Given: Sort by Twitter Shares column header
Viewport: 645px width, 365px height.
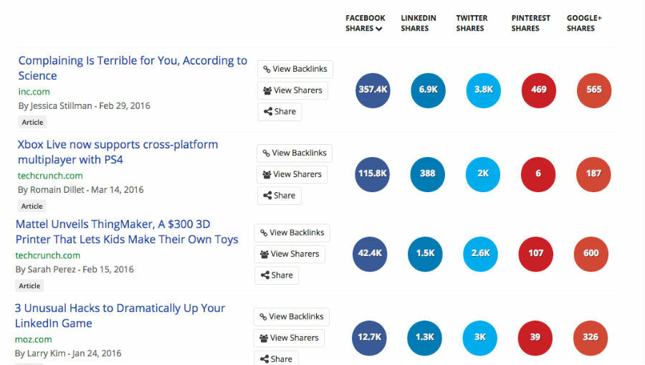Looking at the screenshot, I should pyautogui.click(x=470, y=24).
